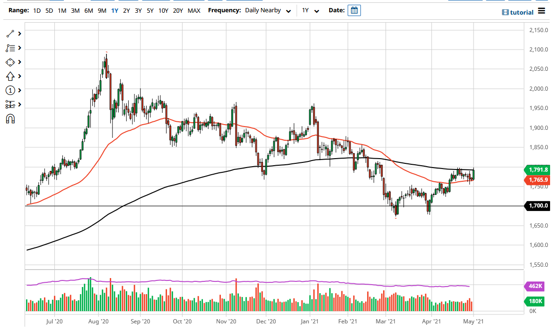Image resolution: width=552 pixels, height=330 pixels.
Task: Set range to 3Y
Action: coord(138,10)
